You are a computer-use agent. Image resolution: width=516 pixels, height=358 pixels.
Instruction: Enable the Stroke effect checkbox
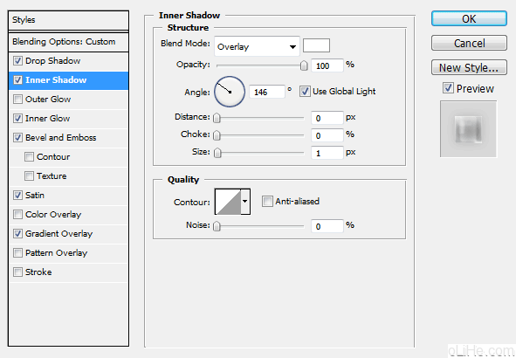coord(17,272)
